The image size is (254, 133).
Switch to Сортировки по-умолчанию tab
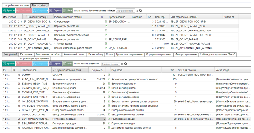tap(159, 54)
